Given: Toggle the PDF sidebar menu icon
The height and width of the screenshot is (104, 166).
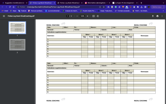Looking at the screenshot, I should pyautogui.click(x=4, y=16).
